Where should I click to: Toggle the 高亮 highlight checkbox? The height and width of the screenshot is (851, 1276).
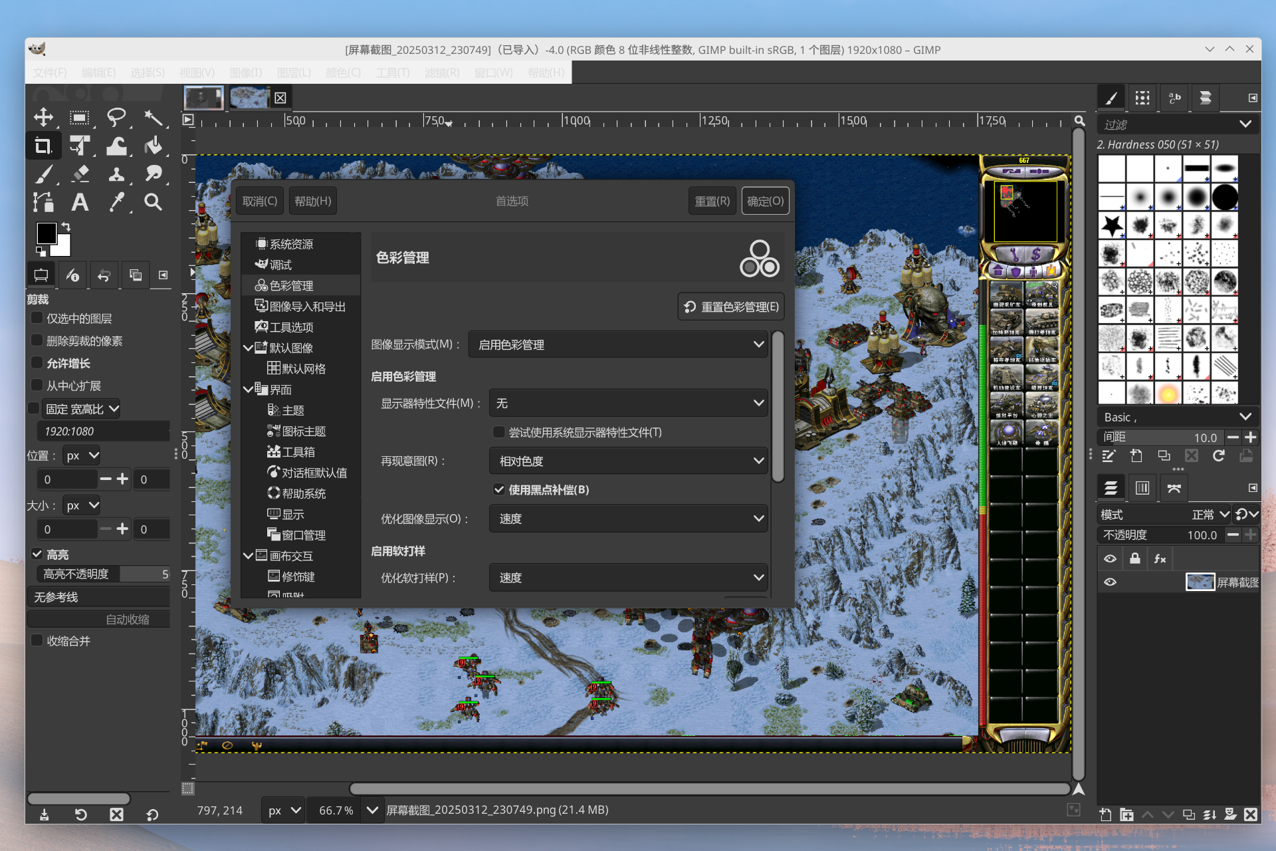click(37, 554)
